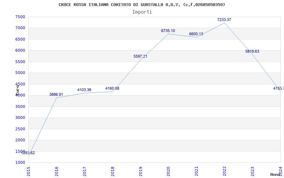Click y-axis value 2000
This screenshot has width=284, height=178.
pyautogui.click(x=20, y=140)
